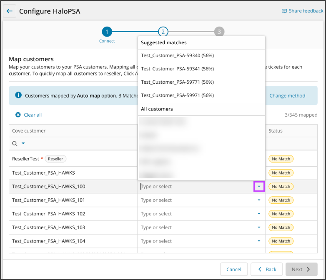This screenshot has height=280, width=326.
Task: Choose Test_Customer_PSA-59340 (56%) suggestion
Action: 177,55
